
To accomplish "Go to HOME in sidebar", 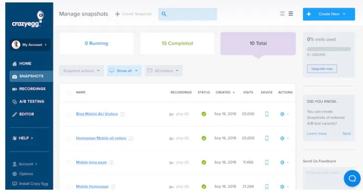I will [x=22, y=63].
